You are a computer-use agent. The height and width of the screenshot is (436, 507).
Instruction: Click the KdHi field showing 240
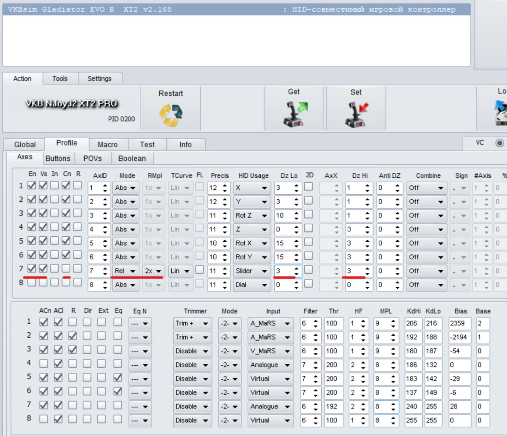point(414,406)
